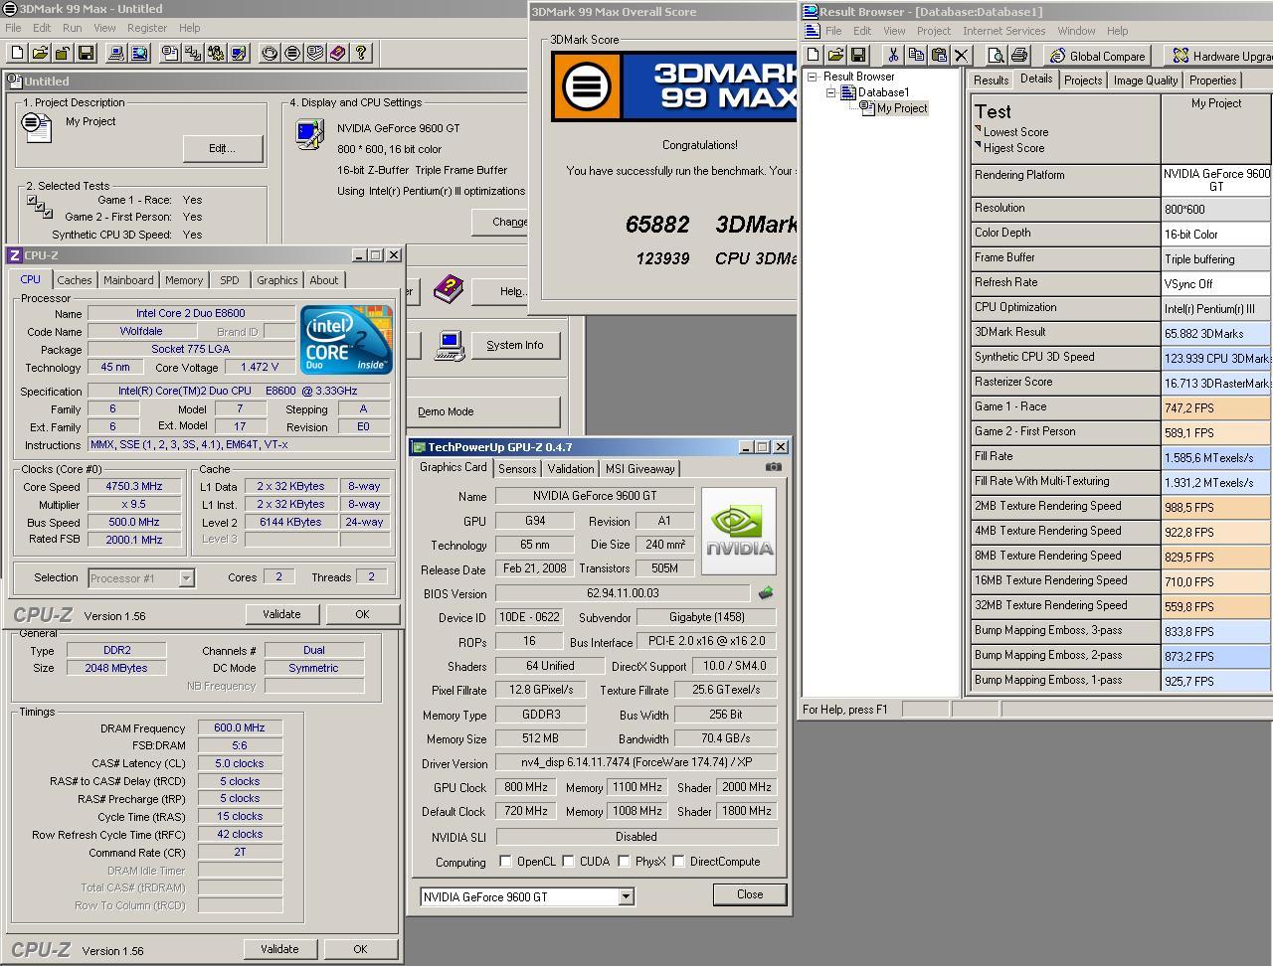
Task: Switch to Results tab in Result Browser
Action: click(x=991, y=80)
